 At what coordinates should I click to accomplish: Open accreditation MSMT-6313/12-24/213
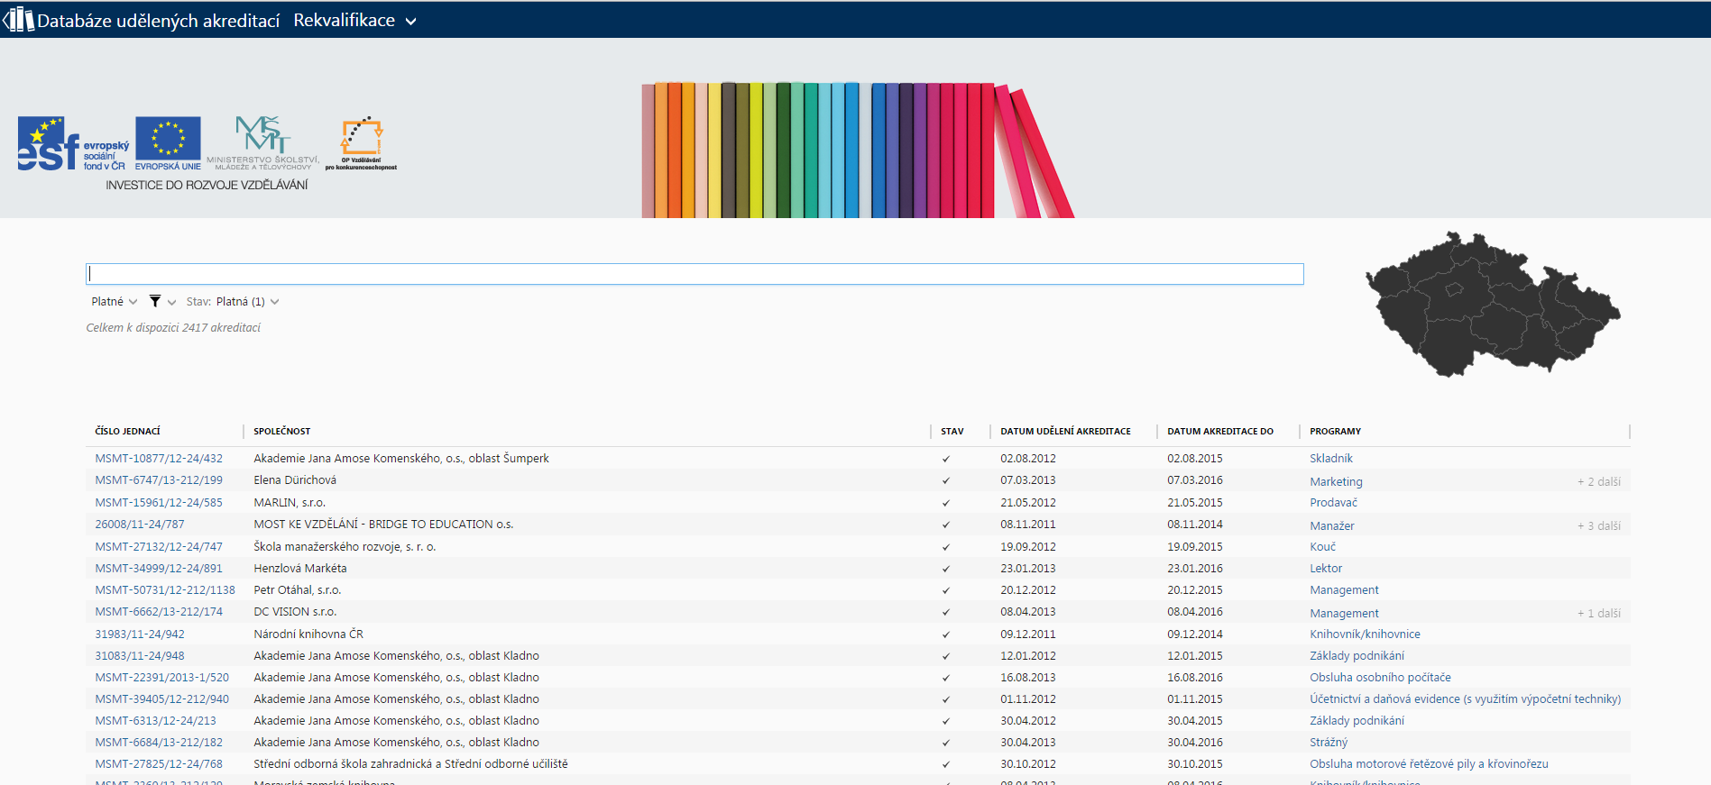(156, 721)
